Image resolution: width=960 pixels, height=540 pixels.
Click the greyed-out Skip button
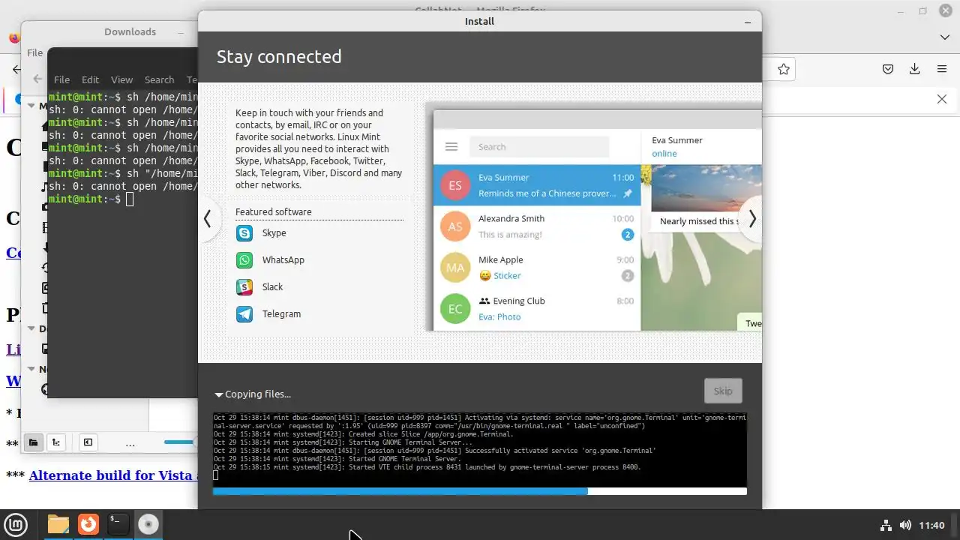(723, 391)
